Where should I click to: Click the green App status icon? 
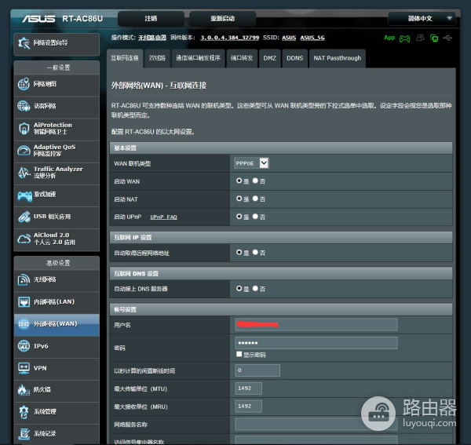click(x=389, y=38)
